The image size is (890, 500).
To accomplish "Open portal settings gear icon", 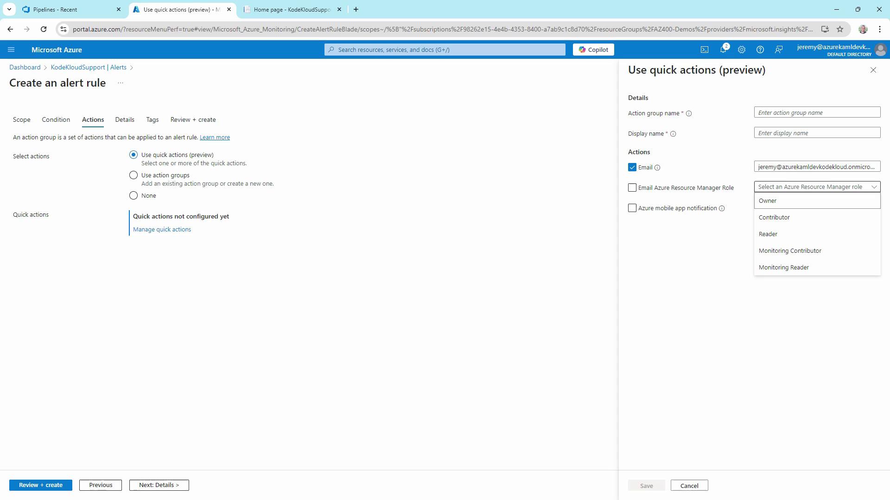I will (x=741, y=50).
